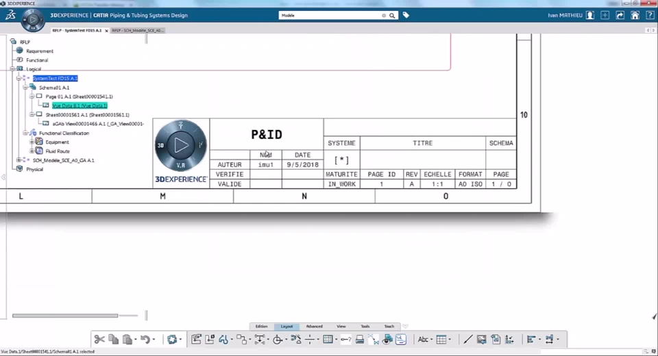The width and height of the screenshot is (658, 356).
Task: Open Ivan MATHIEU profile icon
Action: [590, 15]
